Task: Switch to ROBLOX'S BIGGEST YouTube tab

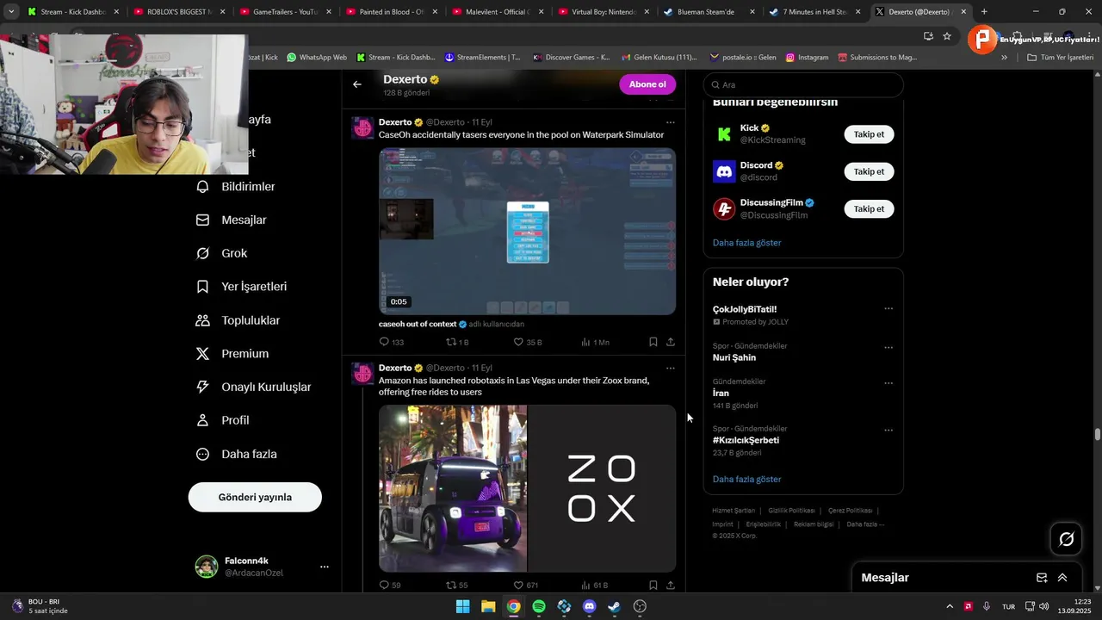Action: click(x=179, y=12)
